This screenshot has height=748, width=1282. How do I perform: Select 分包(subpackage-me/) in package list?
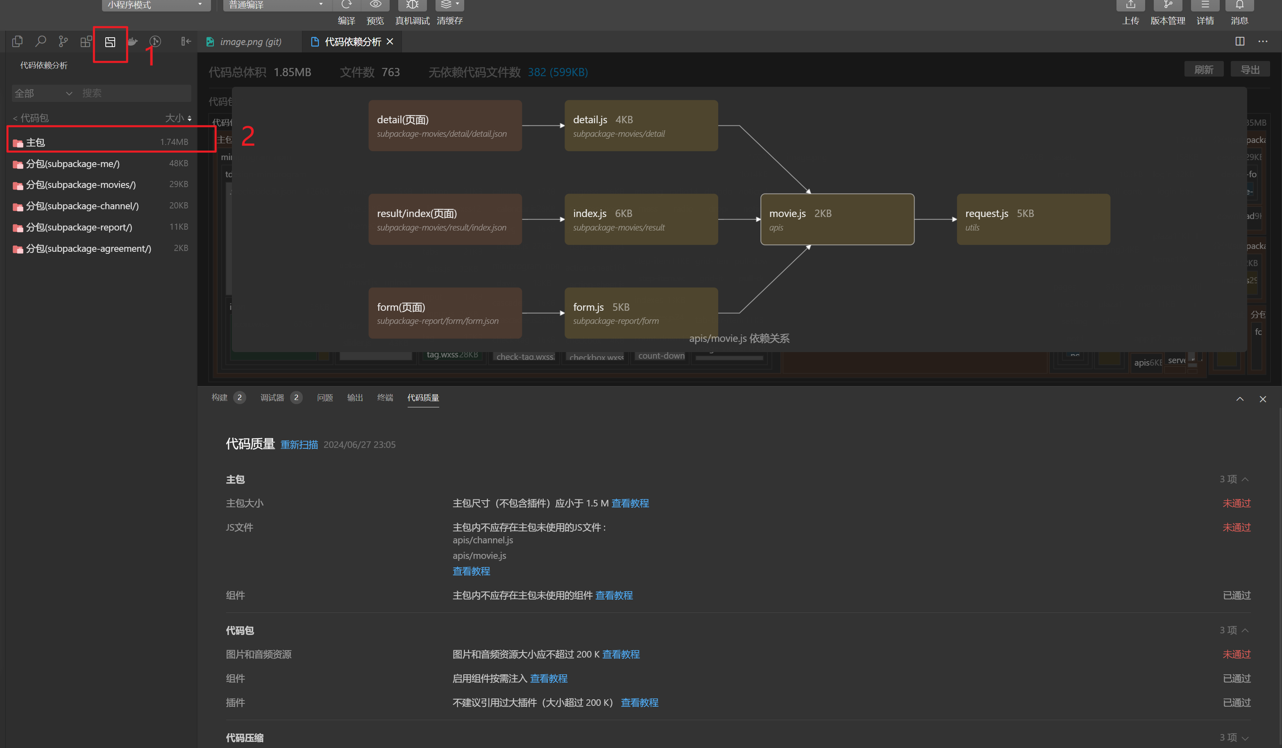(101, 163)
